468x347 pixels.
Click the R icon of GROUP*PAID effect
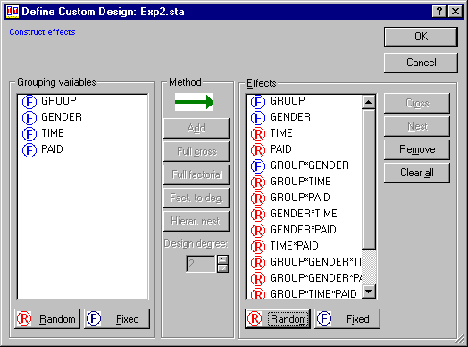[258, 199]
